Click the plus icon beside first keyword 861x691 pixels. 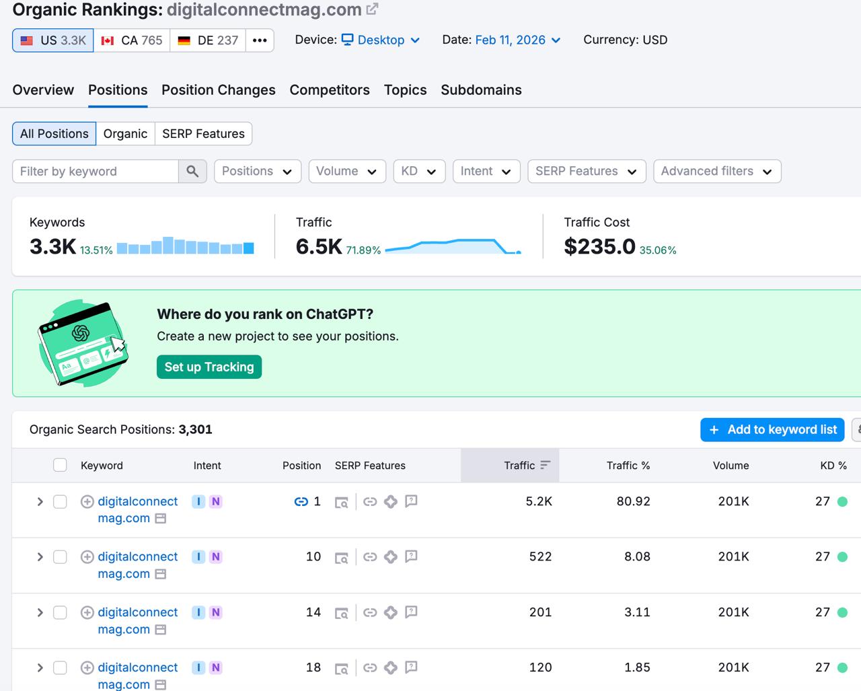[x=87, y=501]
